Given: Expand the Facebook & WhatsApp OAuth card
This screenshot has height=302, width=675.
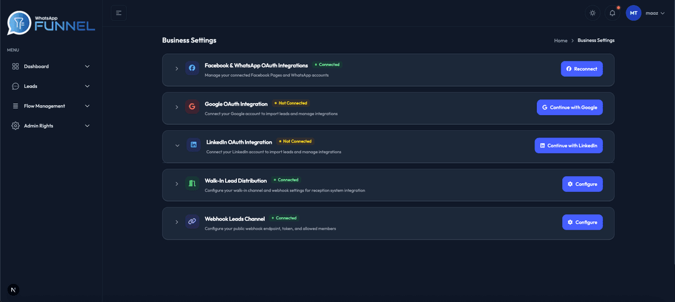Looking at the screenshot, I should tap(176, 69).
